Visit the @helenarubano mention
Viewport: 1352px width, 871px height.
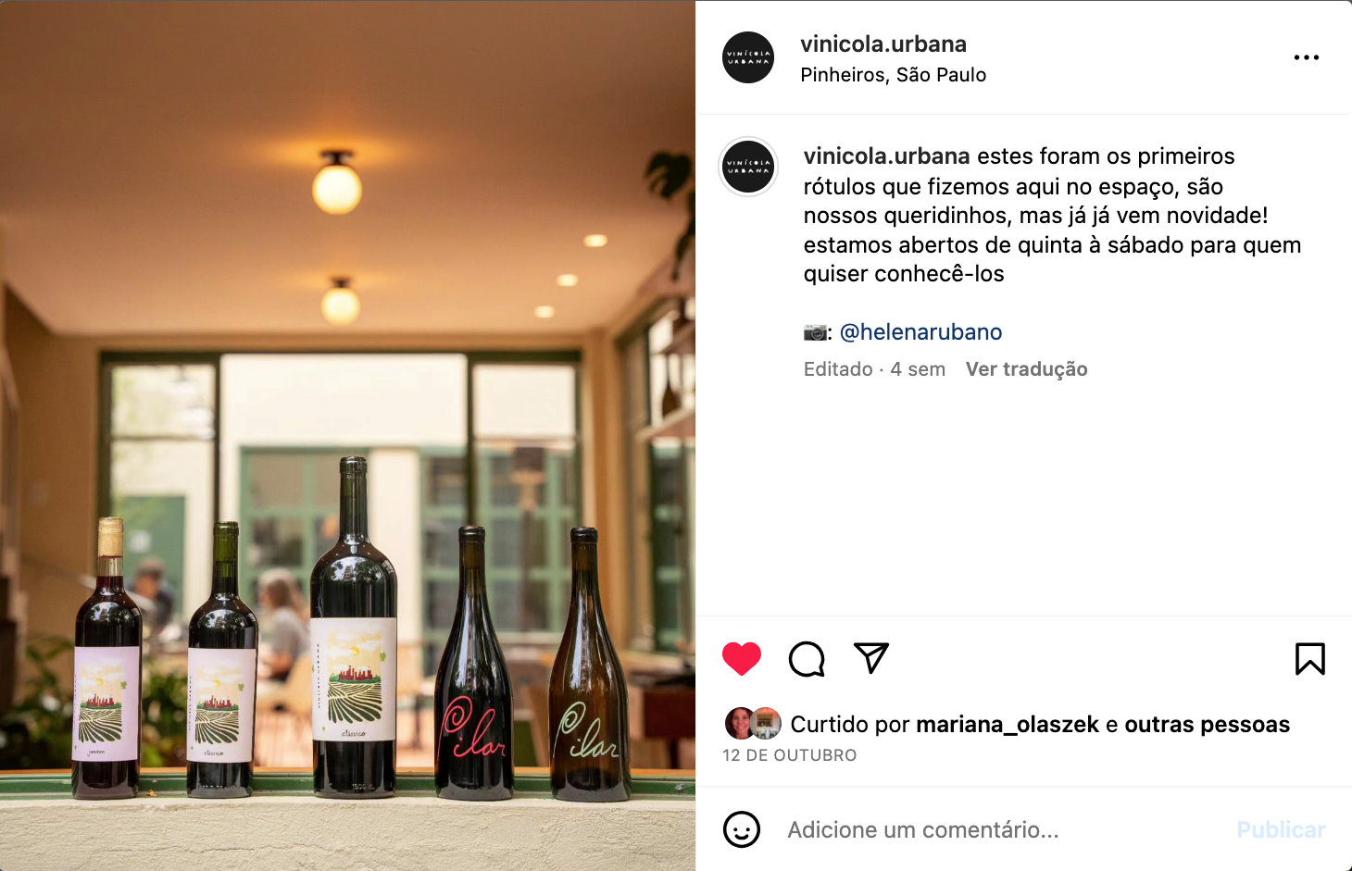pos(920,331)
